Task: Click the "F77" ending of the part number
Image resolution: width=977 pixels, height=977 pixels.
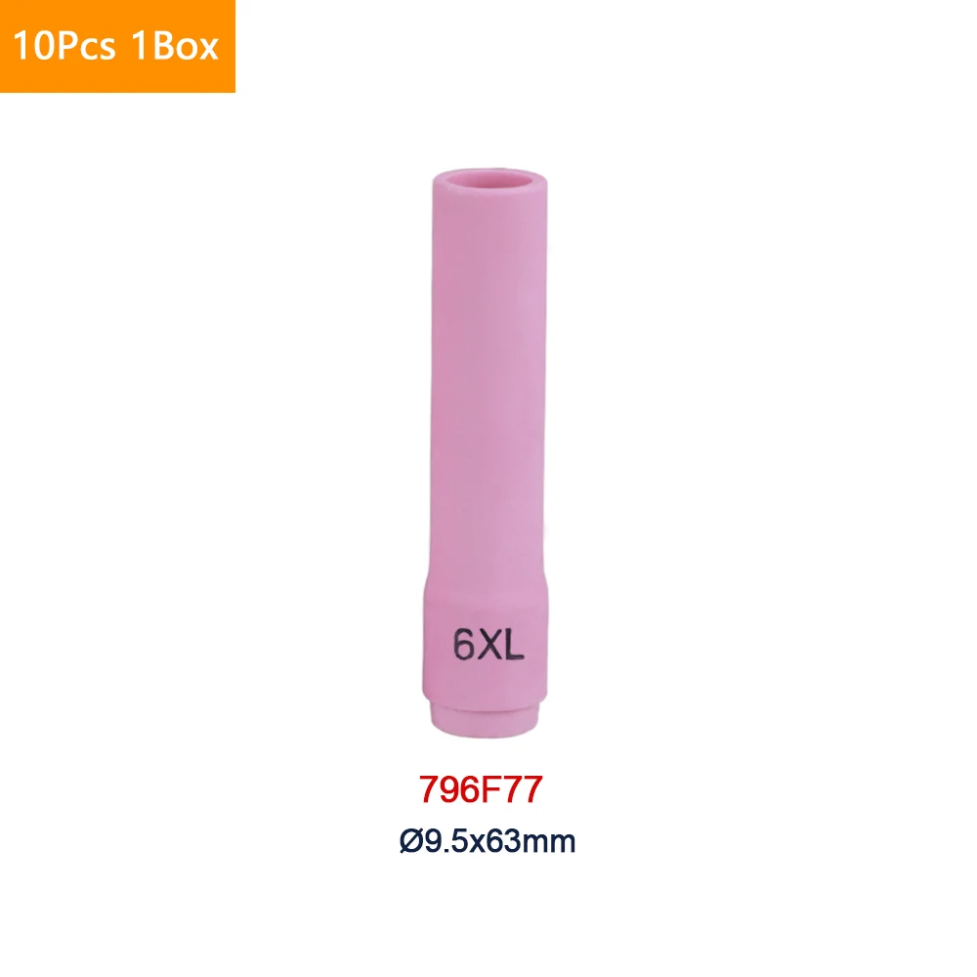Action: pyautogui.click(x=511, y=789)
